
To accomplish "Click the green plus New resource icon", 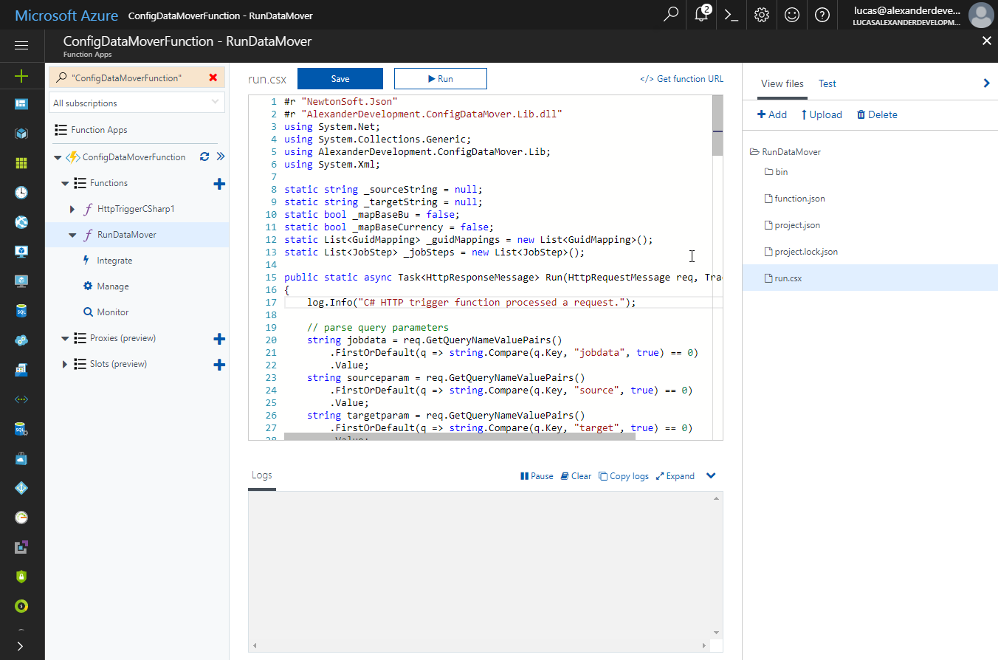I will (21, 75).
